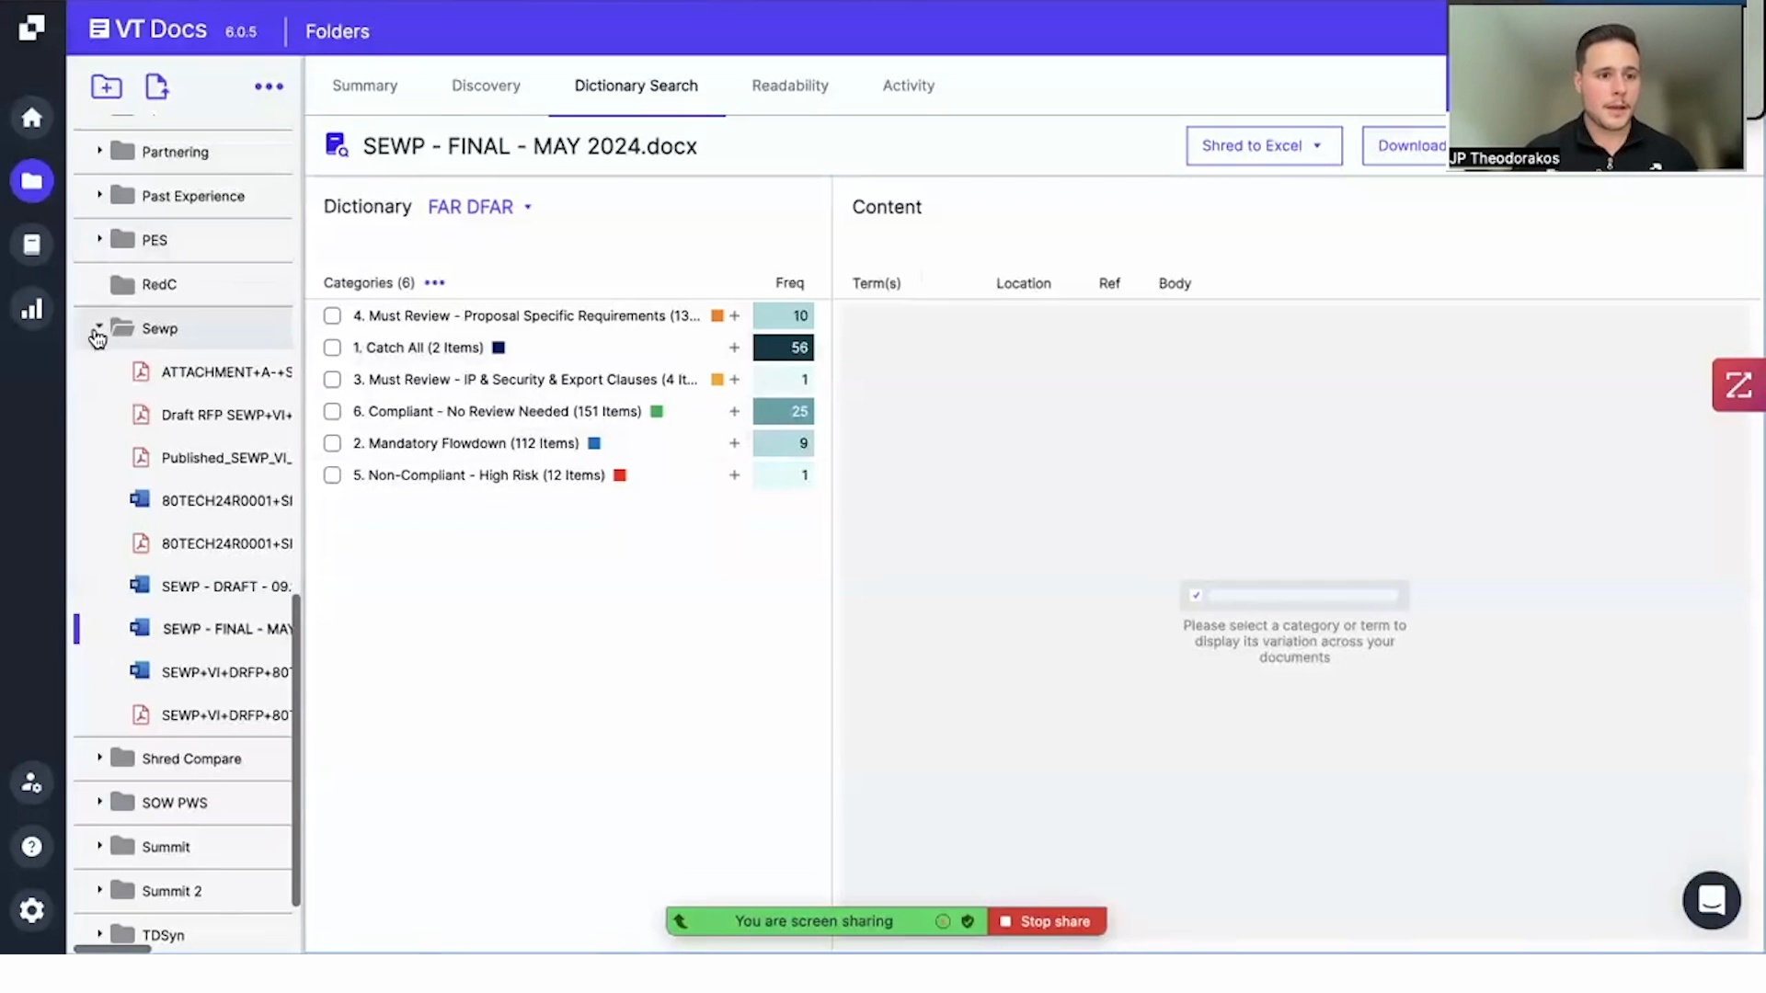Click the help question mark icon
Image resolution: width=1766 pixels, height=993 pixels.
(32, 847)
